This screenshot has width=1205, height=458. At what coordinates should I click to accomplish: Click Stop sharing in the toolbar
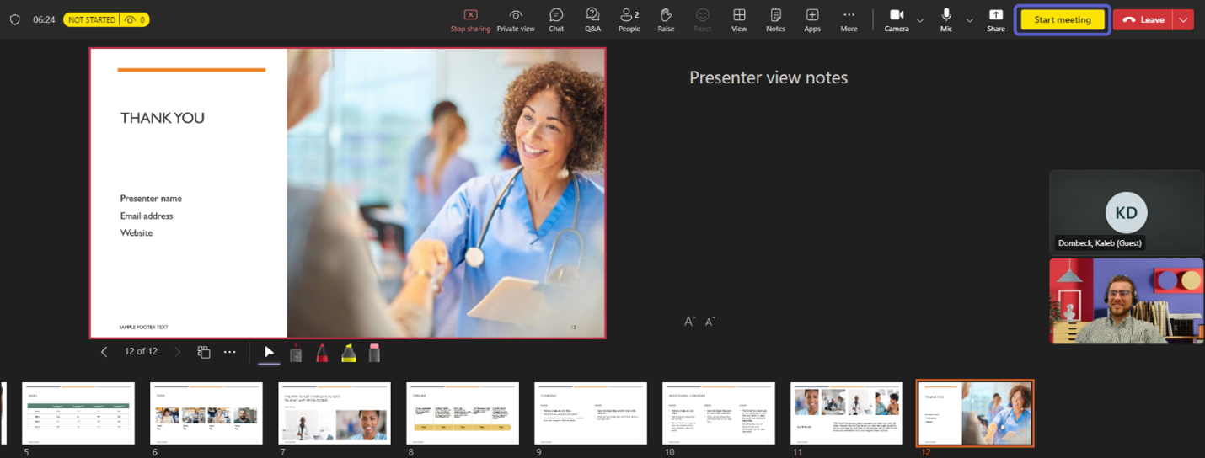tap(470, 20)
